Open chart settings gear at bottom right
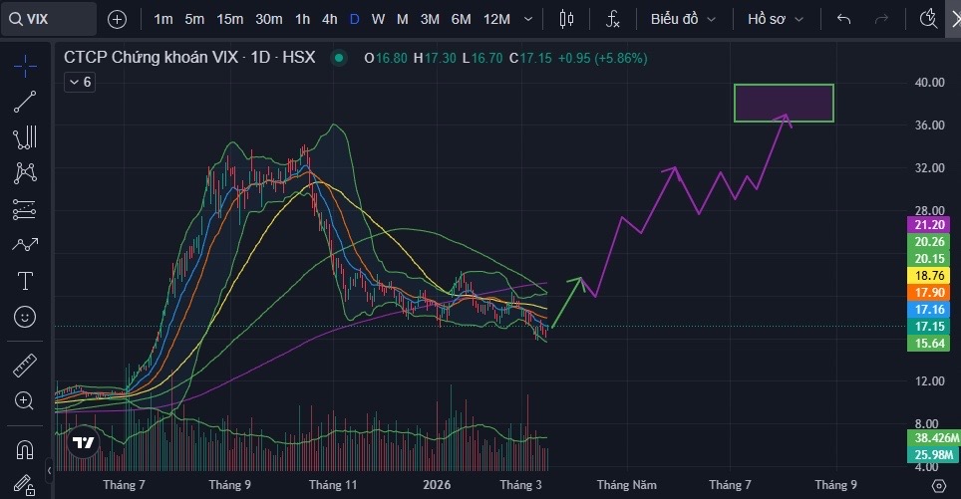 939,485
